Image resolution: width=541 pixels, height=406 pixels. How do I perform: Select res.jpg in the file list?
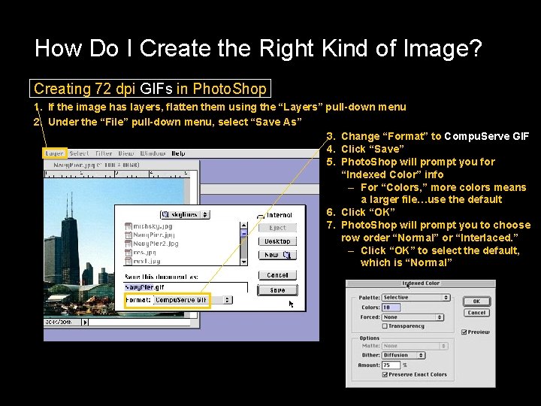pos(144,253)
